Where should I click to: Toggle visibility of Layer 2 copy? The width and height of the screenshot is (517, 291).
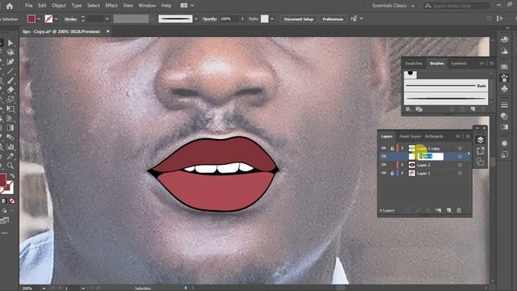pyautogui.click(x=384, y=148)
